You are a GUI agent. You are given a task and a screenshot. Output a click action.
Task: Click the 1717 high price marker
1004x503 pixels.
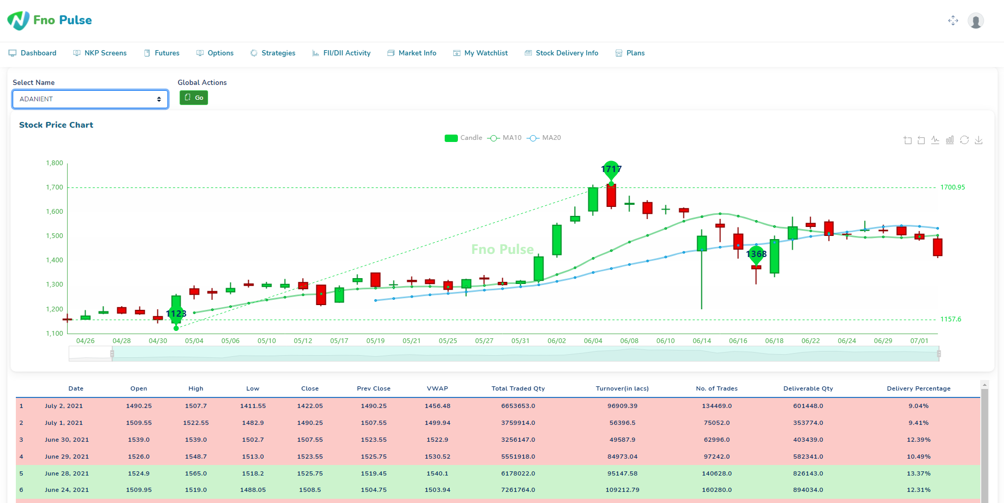pyautogui.click(x=611, y=170)
